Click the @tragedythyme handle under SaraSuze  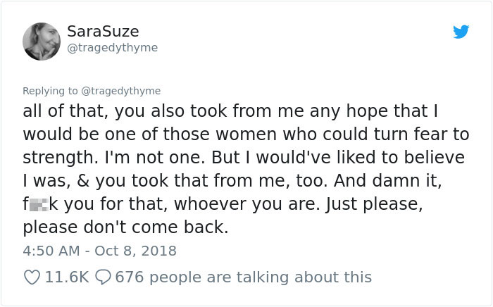112,48
